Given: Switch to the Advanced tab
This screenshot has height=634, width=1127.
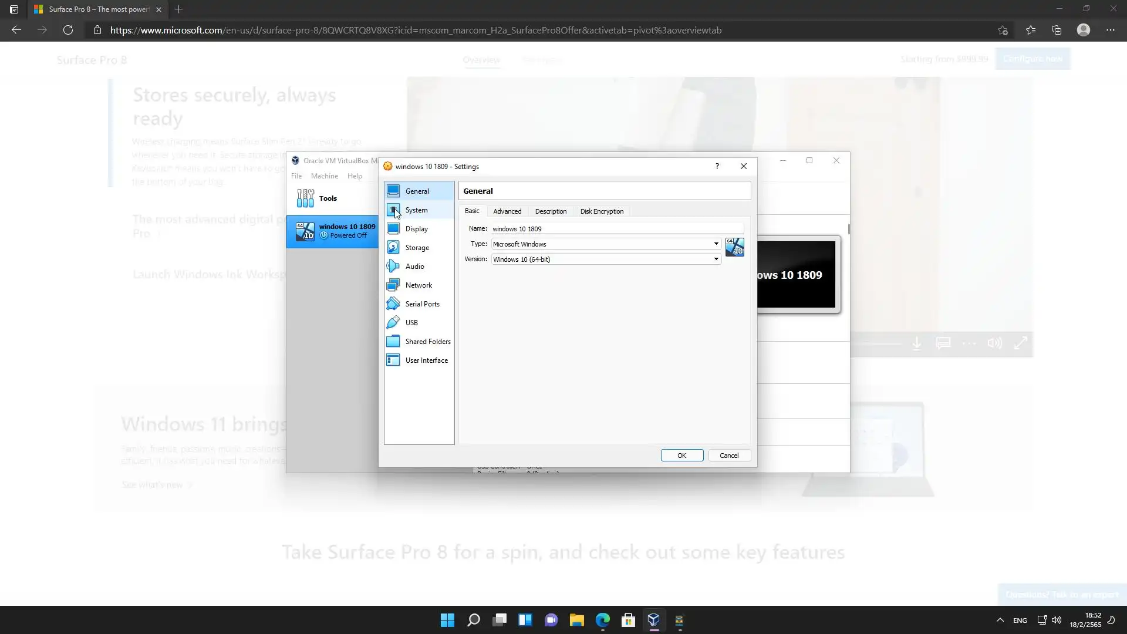Looking at the screenshot, I should (x=507, y=211).
